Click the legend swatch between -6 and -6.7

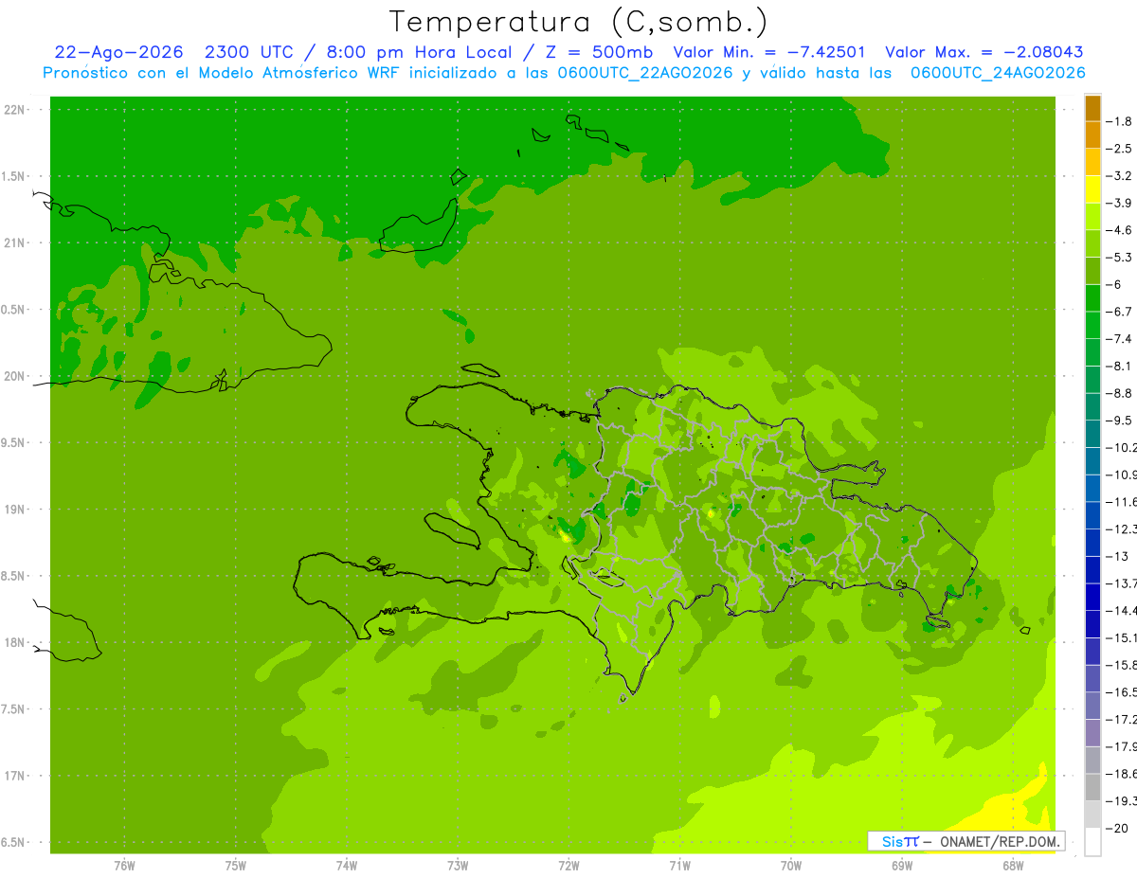(x=1092, y=298)
